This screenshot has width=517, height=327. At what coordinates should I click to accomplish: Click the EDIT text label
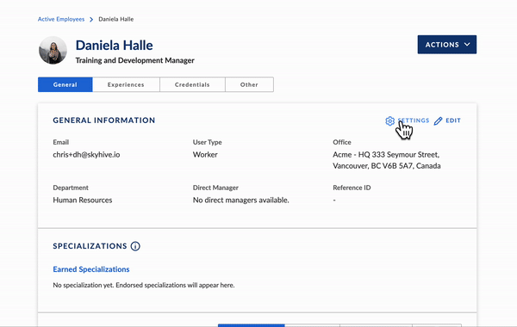tap(453, 120)
